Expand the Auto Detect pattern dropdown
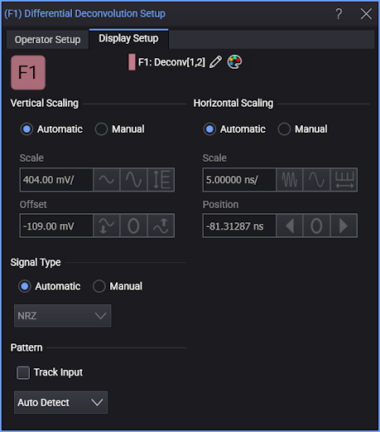The width and height of the screenshot is (380, 432). pos(60,402)
